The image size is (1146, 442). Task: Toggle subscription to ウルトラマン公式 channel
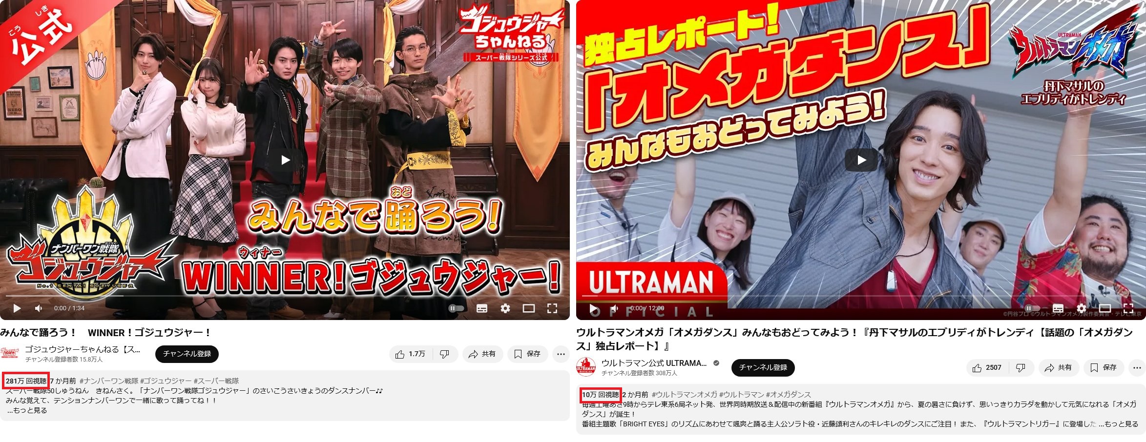(763, 368)
